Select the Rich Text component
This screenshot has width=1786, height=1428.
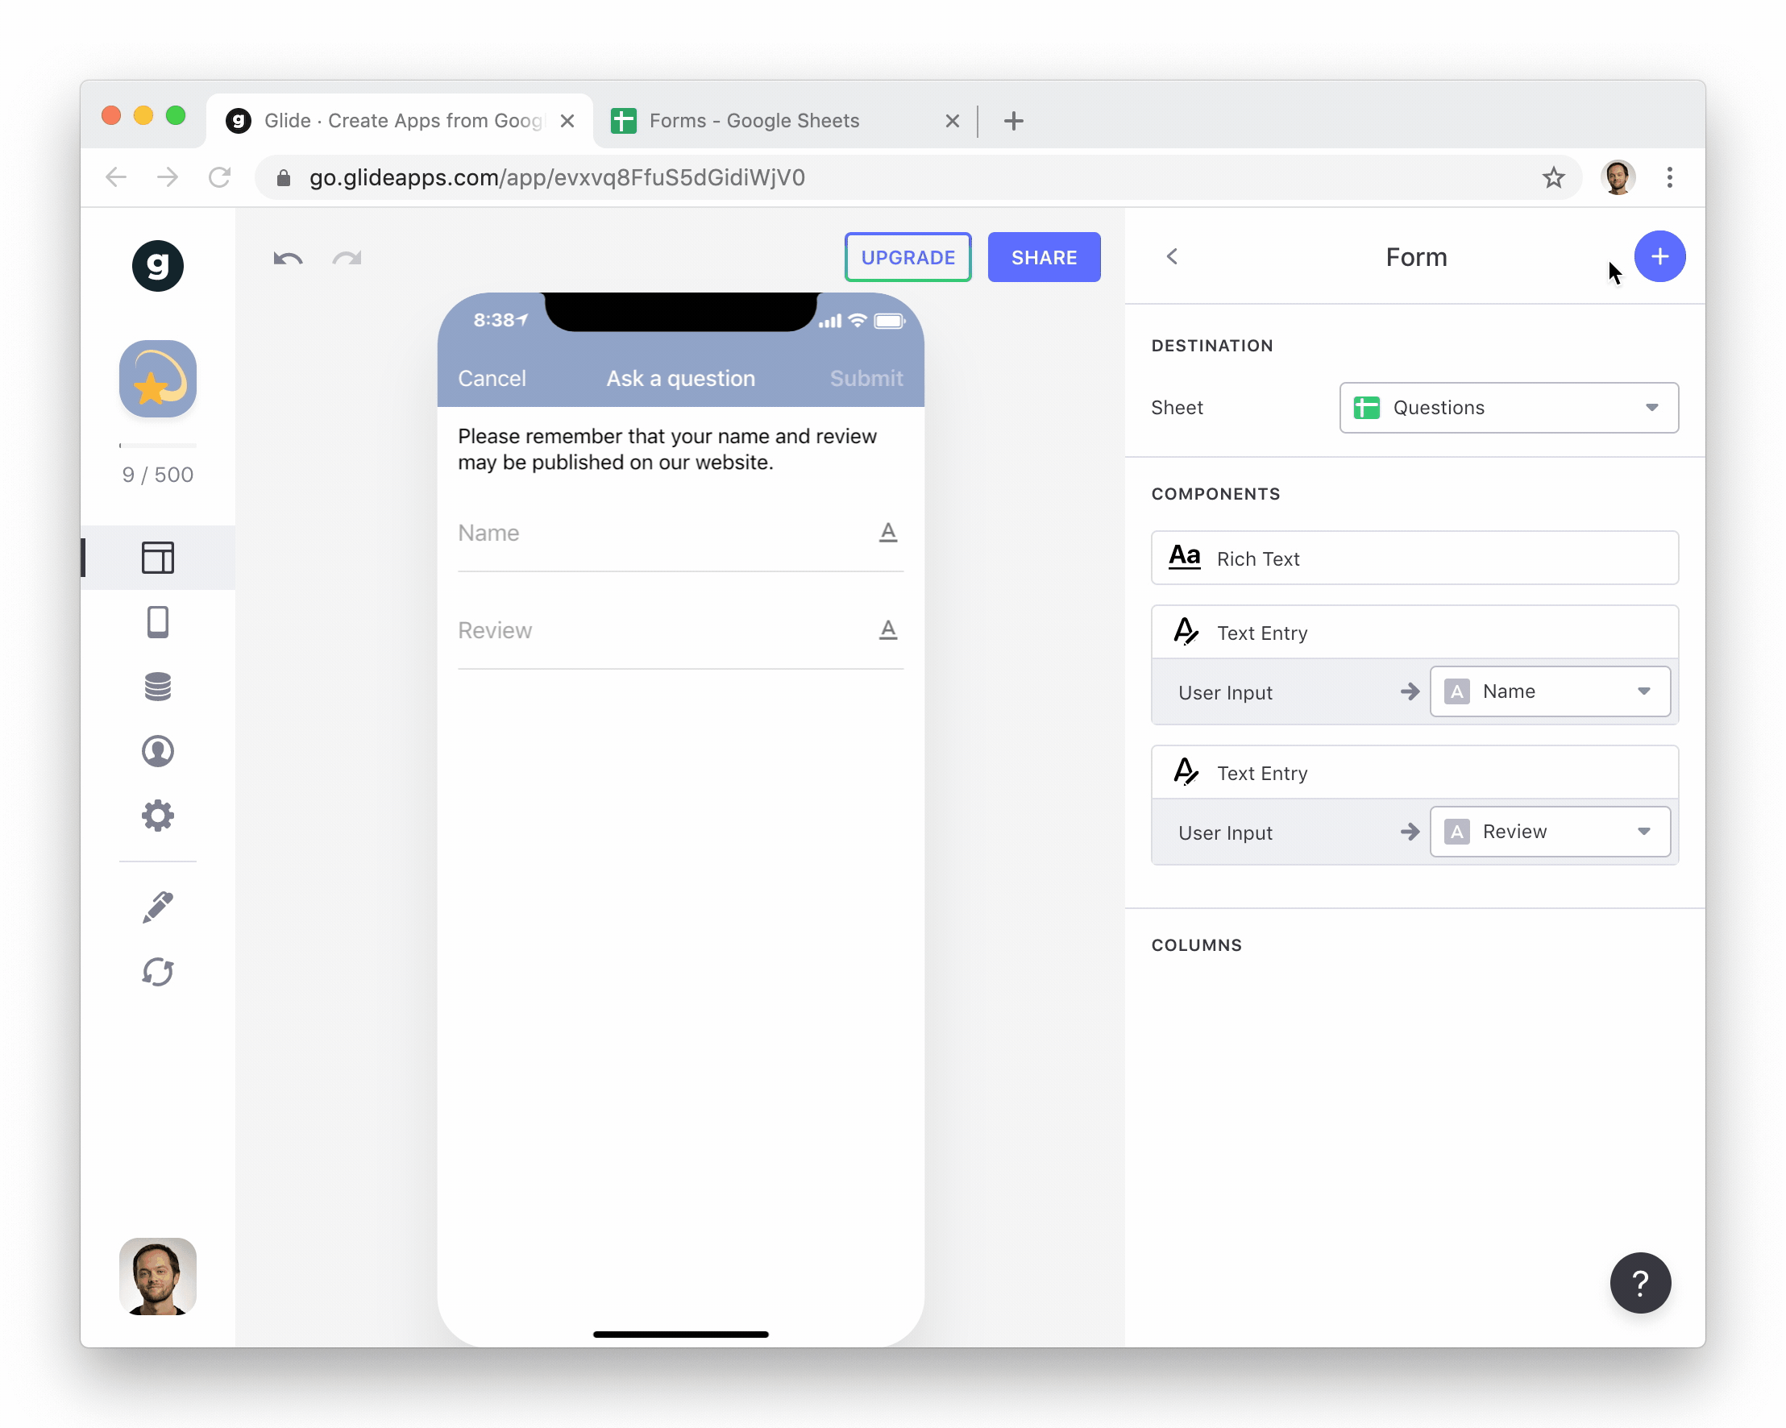[x=1414, y=558]
